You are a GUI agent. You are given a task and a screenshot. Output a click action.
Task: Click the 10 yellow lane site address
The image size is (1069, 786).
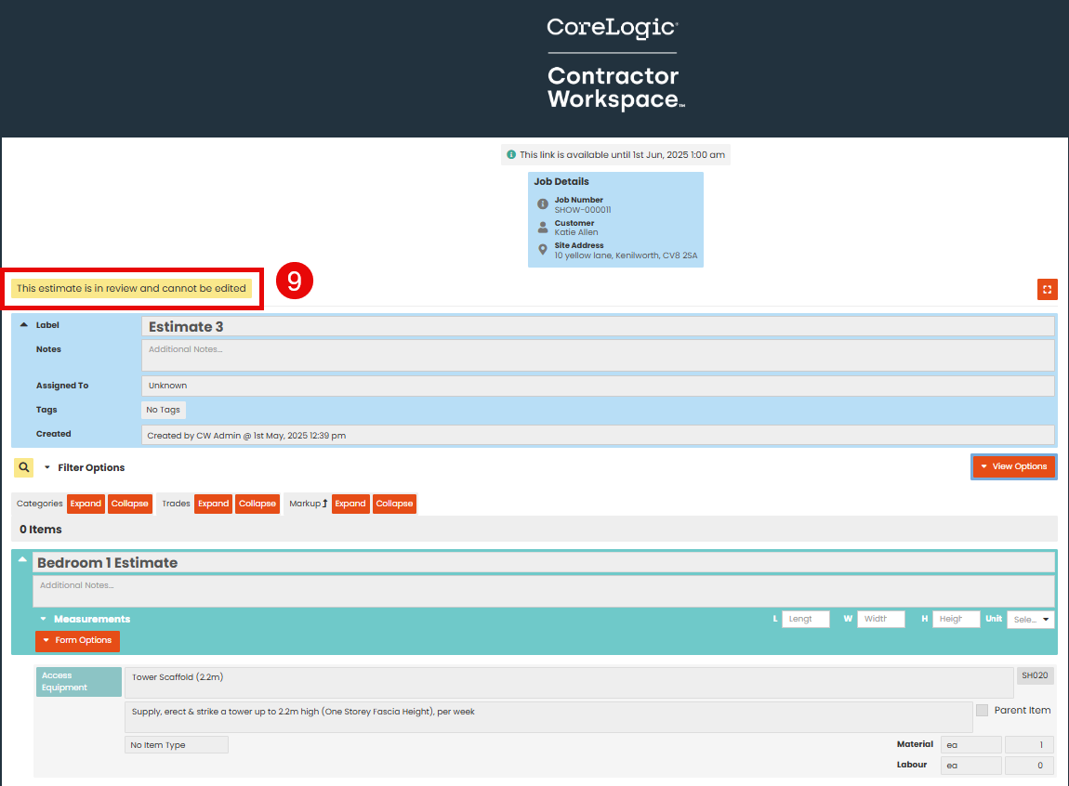(x=626, y=255)
